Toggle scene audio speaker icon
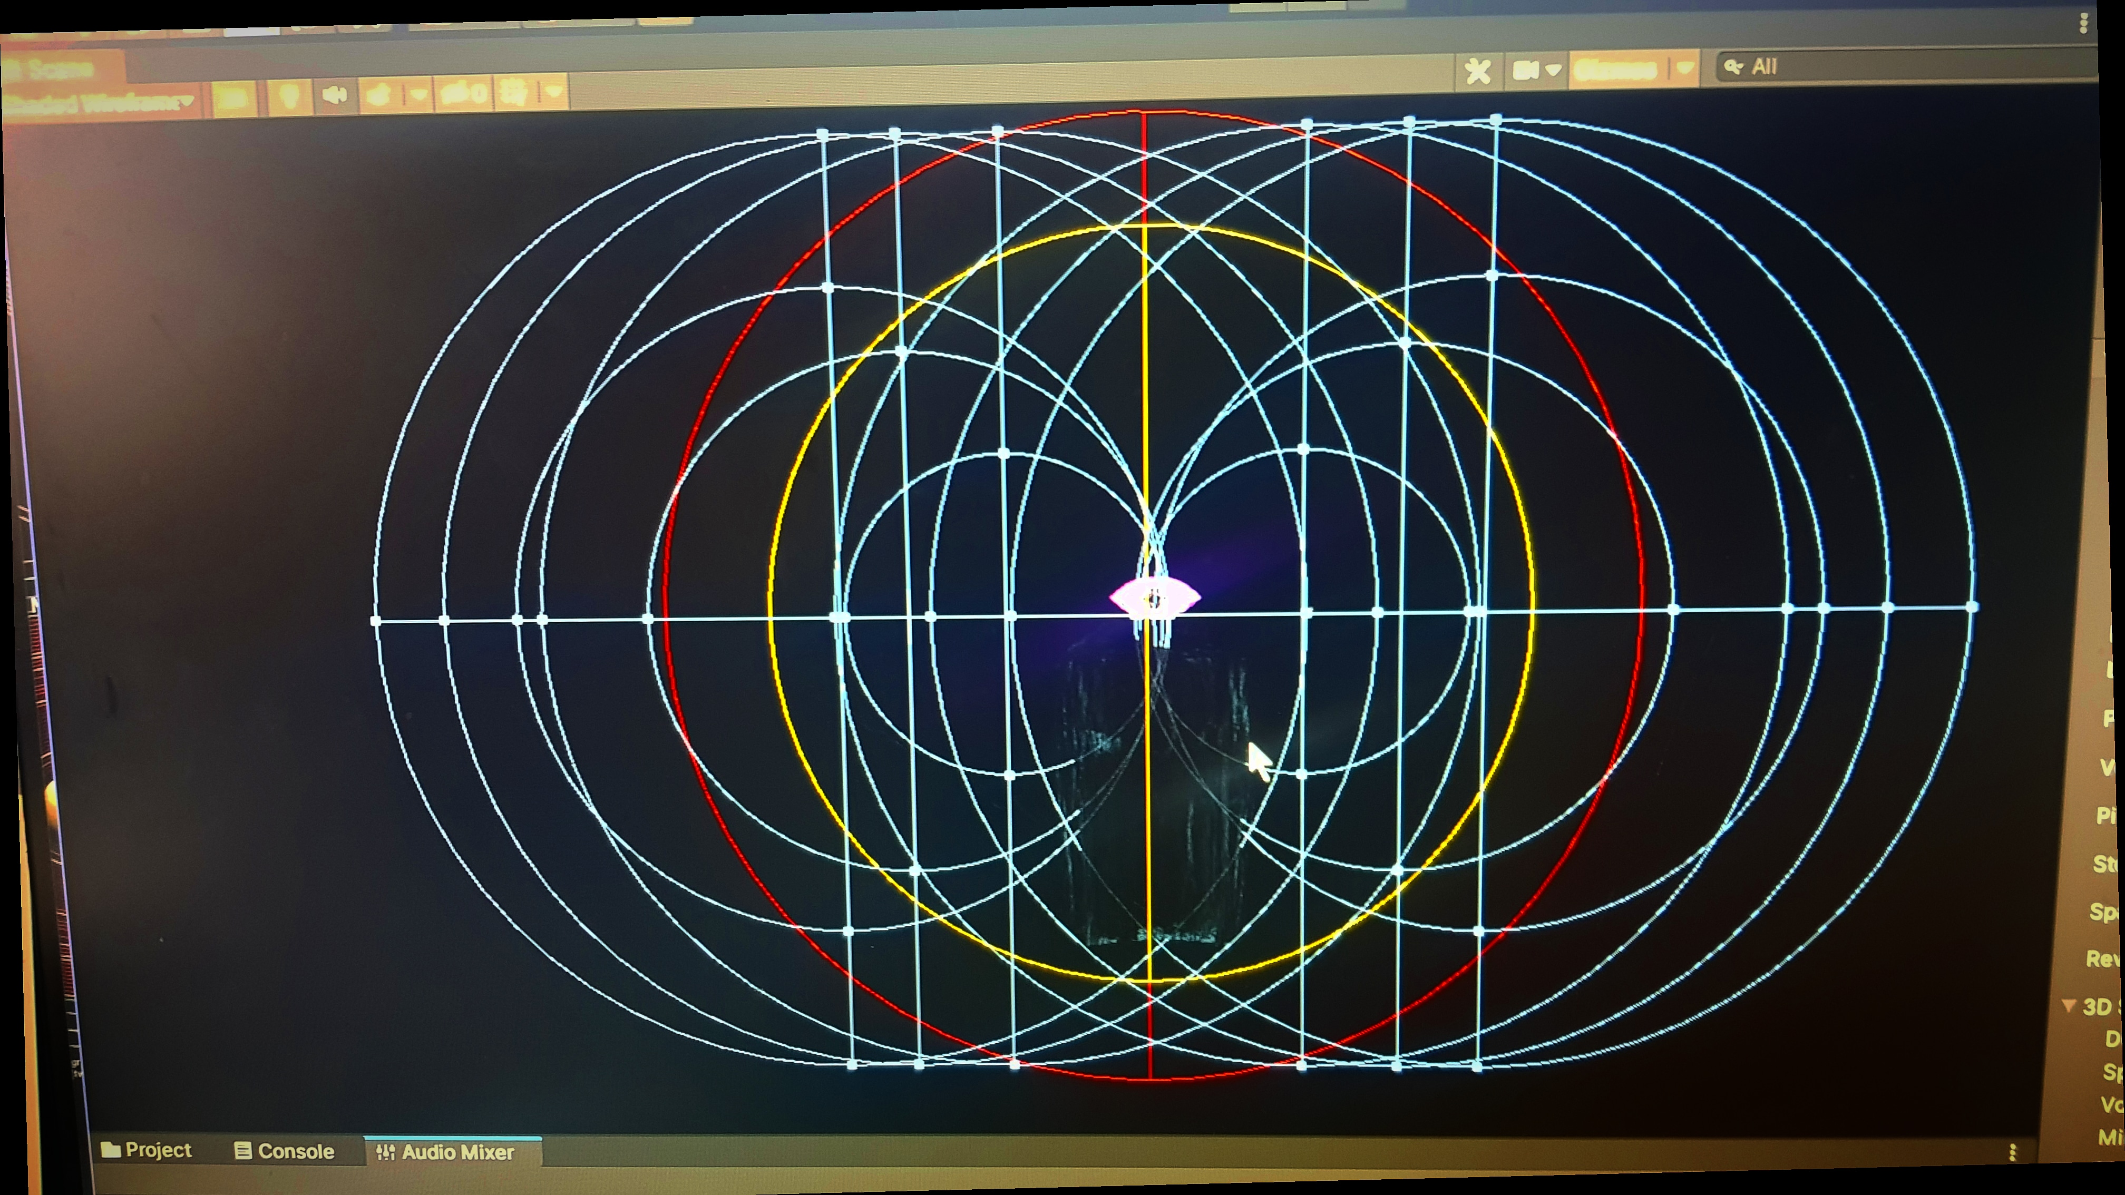Screen dimensions: 2125x1195 [334, 96]
